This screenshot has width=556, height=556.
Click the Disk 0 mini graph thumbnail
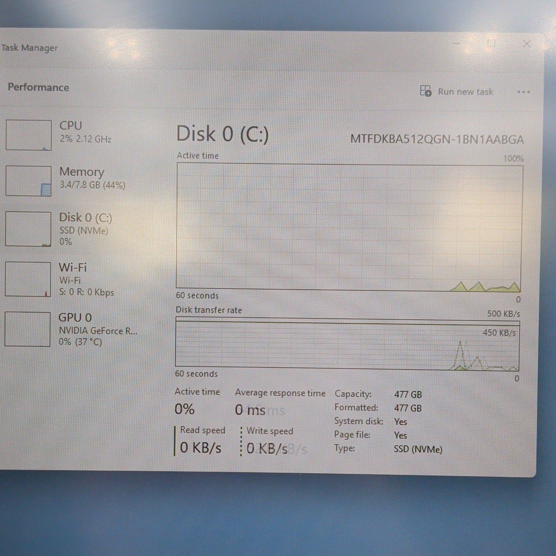click(x=28, y=229)
